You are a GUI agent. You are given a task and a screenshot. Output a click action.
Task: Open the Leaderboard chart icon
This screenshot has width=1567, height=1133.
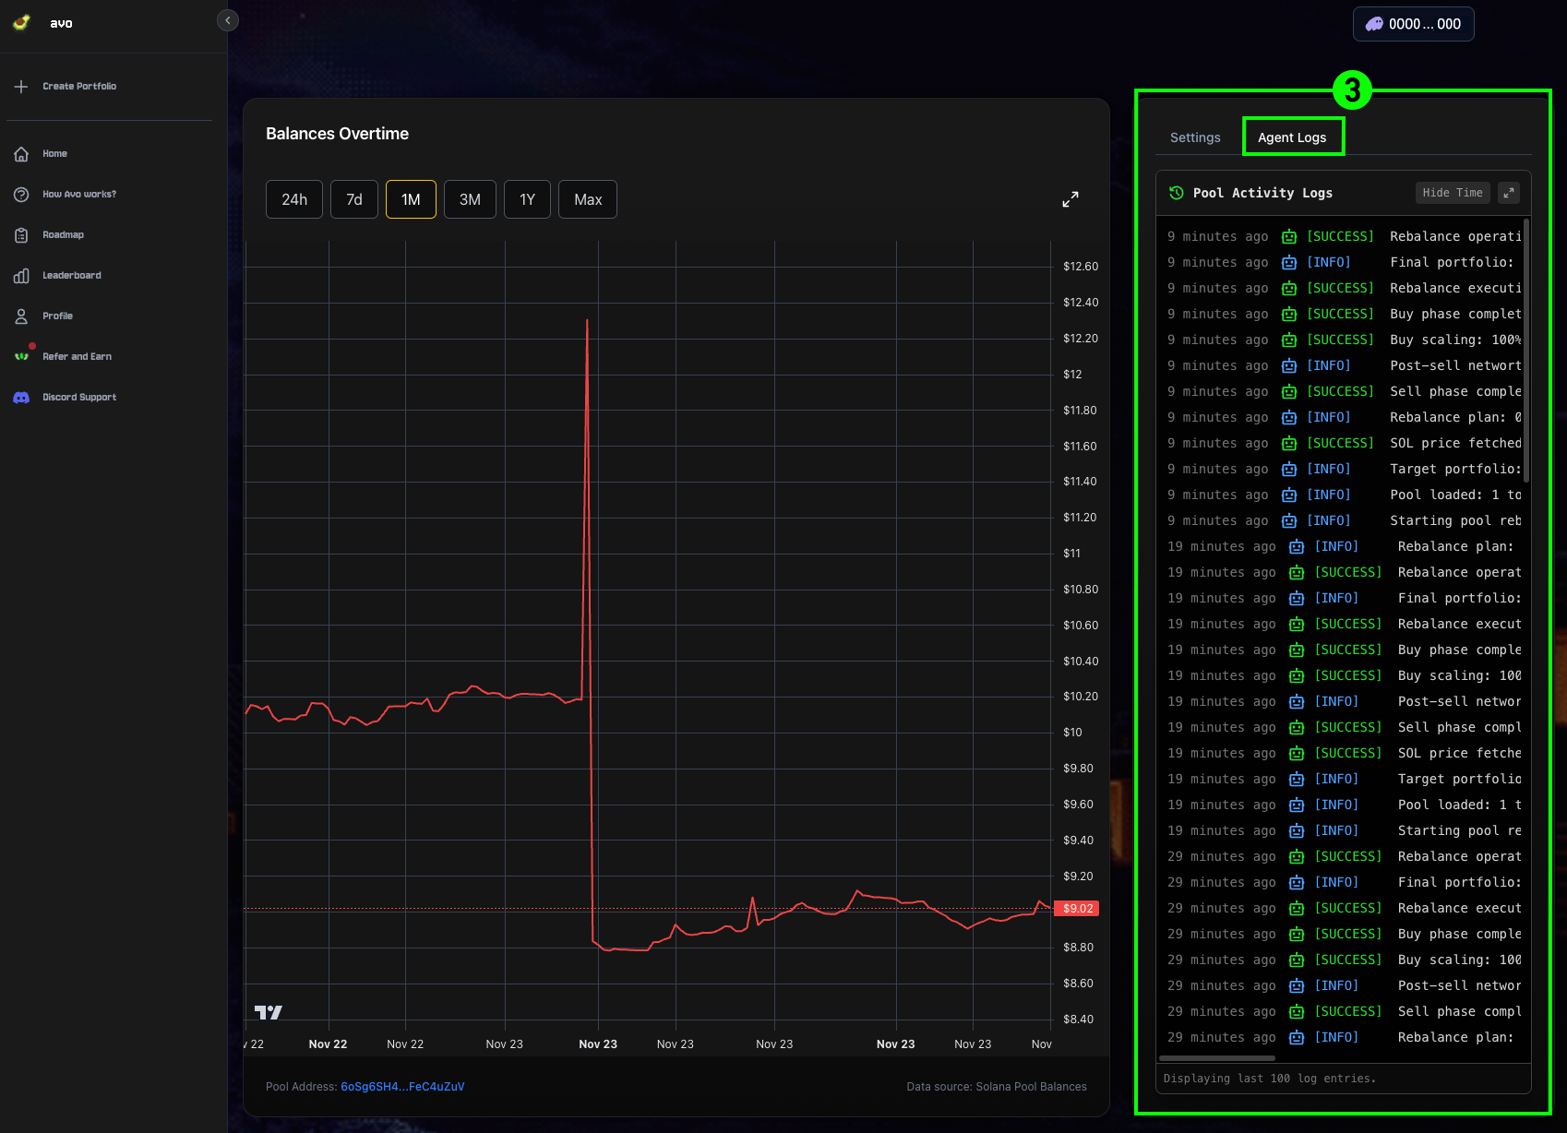tap(21, 276)
